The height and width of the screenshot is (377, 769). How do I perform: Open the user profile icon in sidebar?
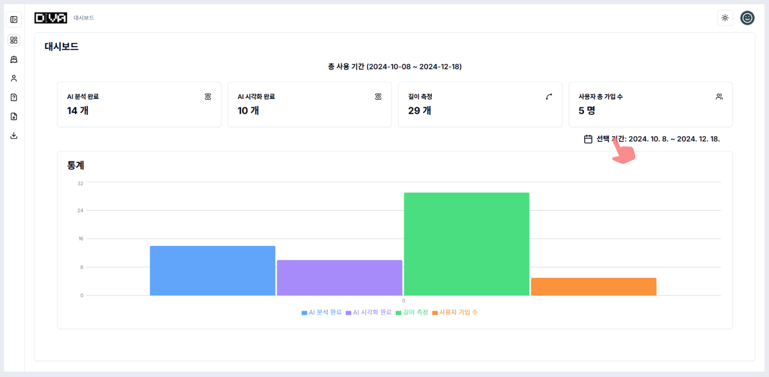coord(14,78)
